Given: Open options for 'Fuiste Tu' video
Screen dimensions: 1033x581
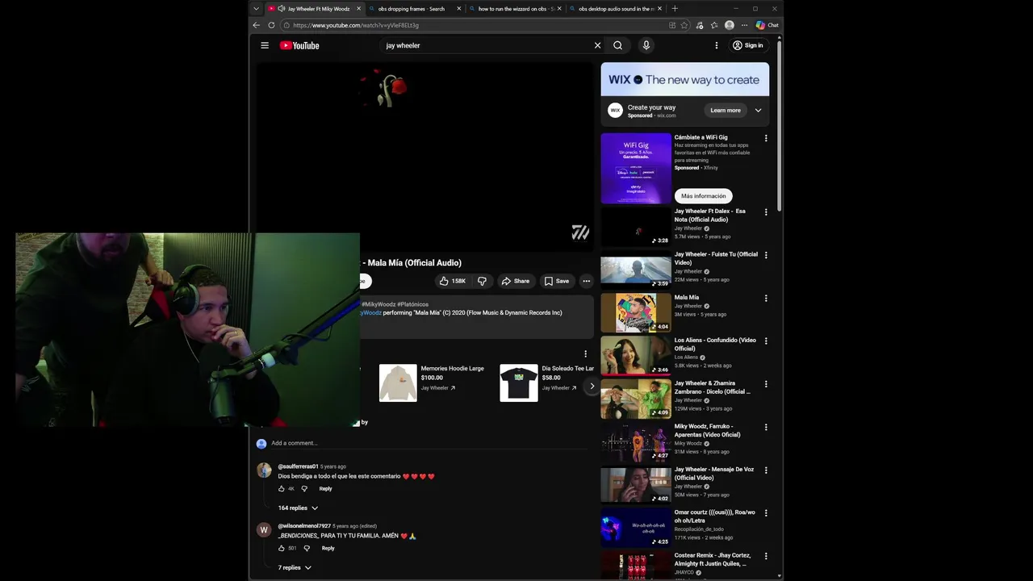Looking at the screenshot, I should (x=766, y=255).
